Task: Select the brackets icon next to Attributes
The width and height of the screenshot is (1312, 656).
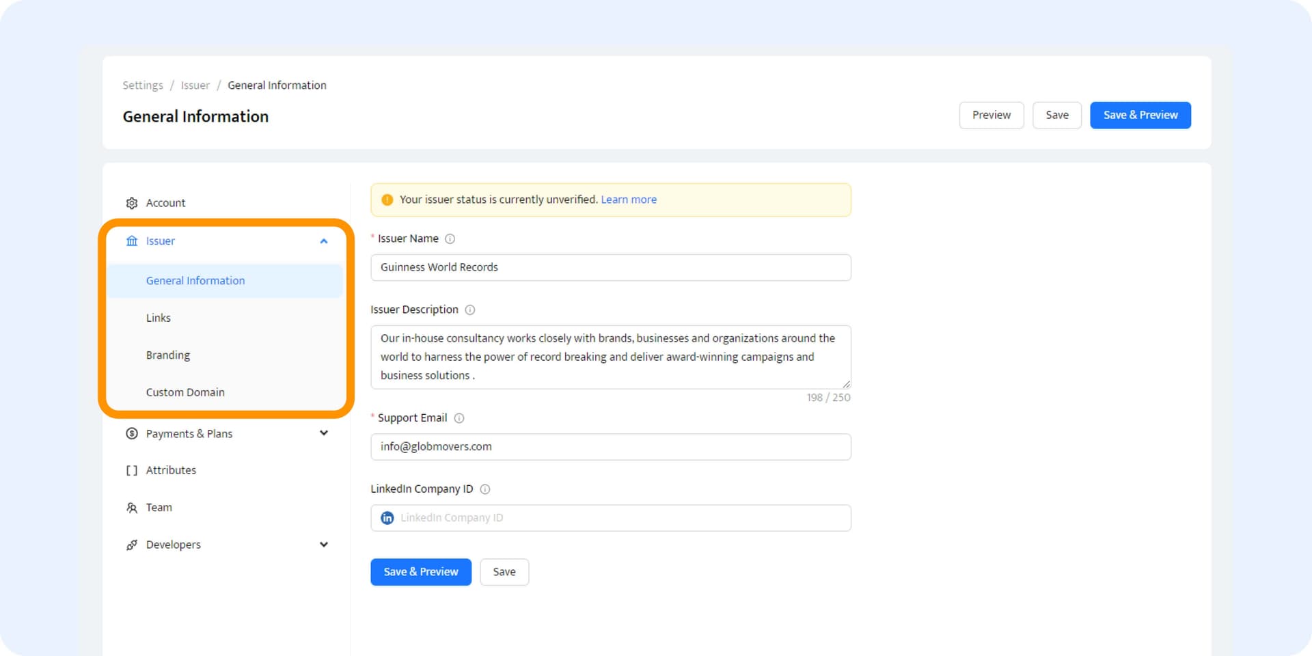Action: pos(131,469)
